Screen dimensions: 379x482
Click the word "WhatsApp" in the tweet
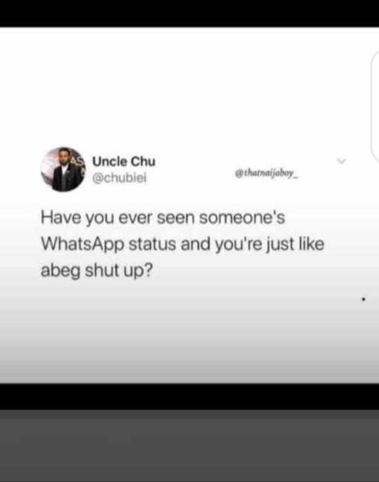point(83,245)
